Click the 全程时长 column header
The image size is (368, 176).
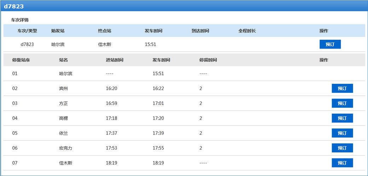point(247,31)
